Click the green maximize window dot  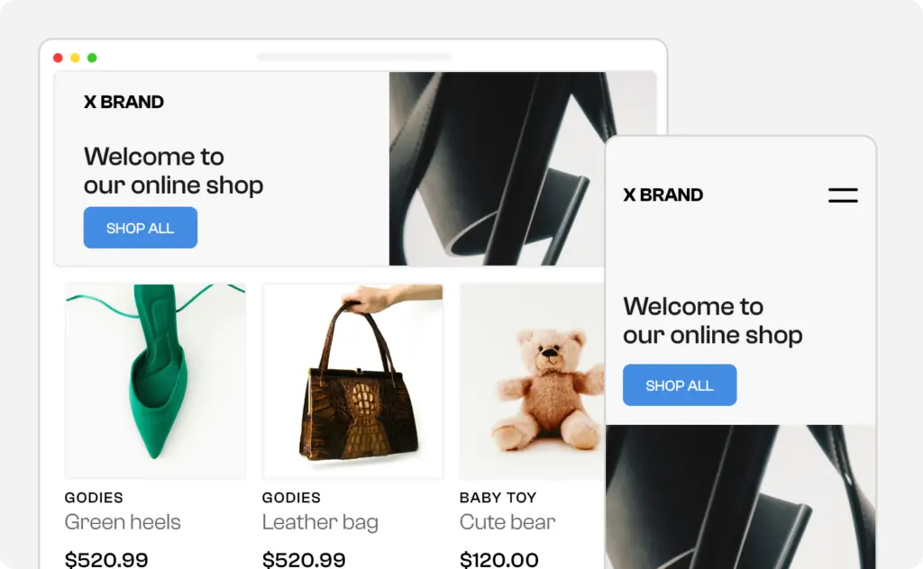coord(92,58)
